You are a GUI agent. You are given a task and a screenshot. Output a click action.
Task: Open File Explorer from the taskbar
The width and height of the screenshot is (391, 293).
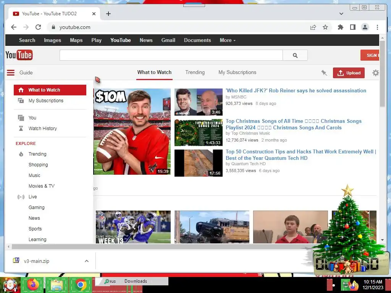click(x=57, y=285)
